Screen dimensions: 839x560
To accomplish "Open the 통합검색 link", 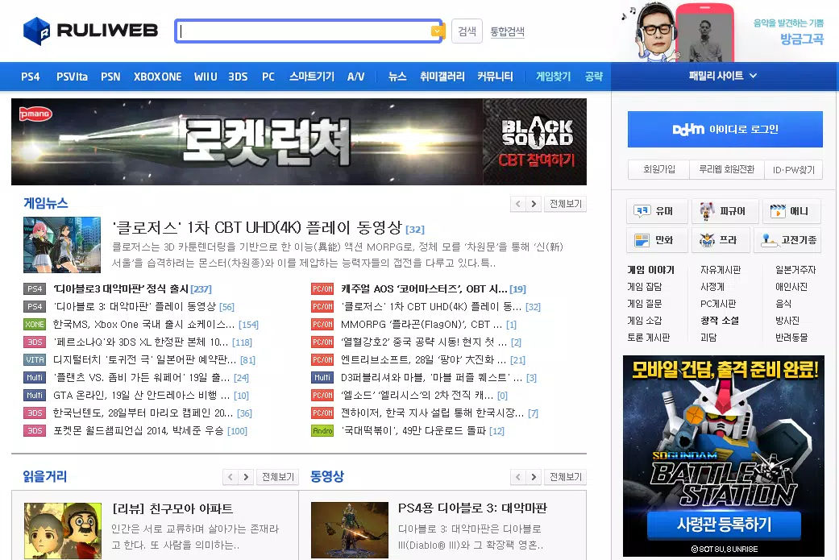I will tap(507, 31).
